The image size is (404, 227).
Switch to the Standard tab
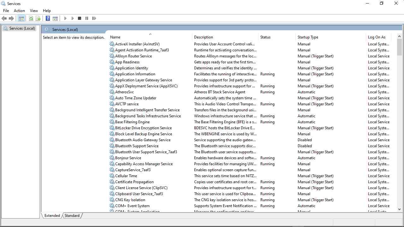click(x=72, y=216)
